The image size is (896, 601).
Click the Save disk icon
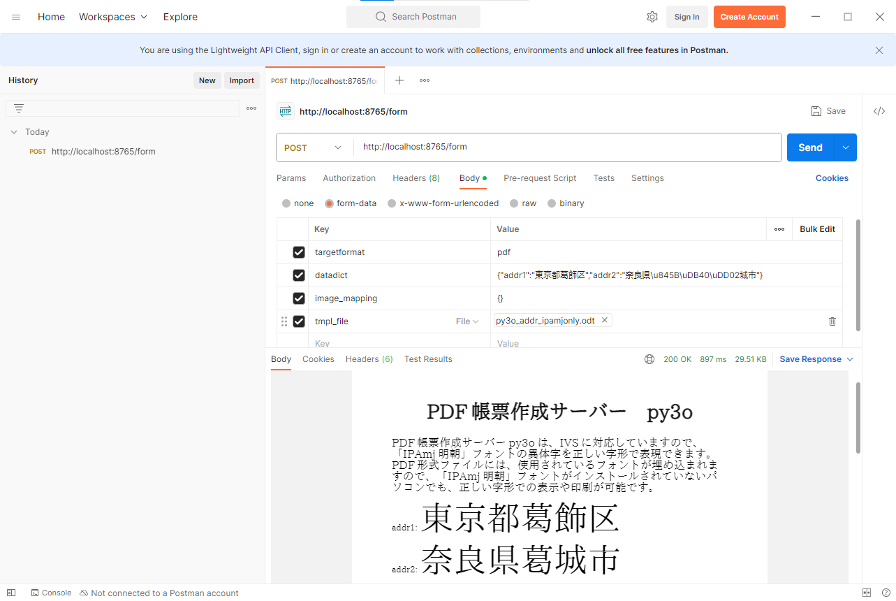(x=816, y=111)
